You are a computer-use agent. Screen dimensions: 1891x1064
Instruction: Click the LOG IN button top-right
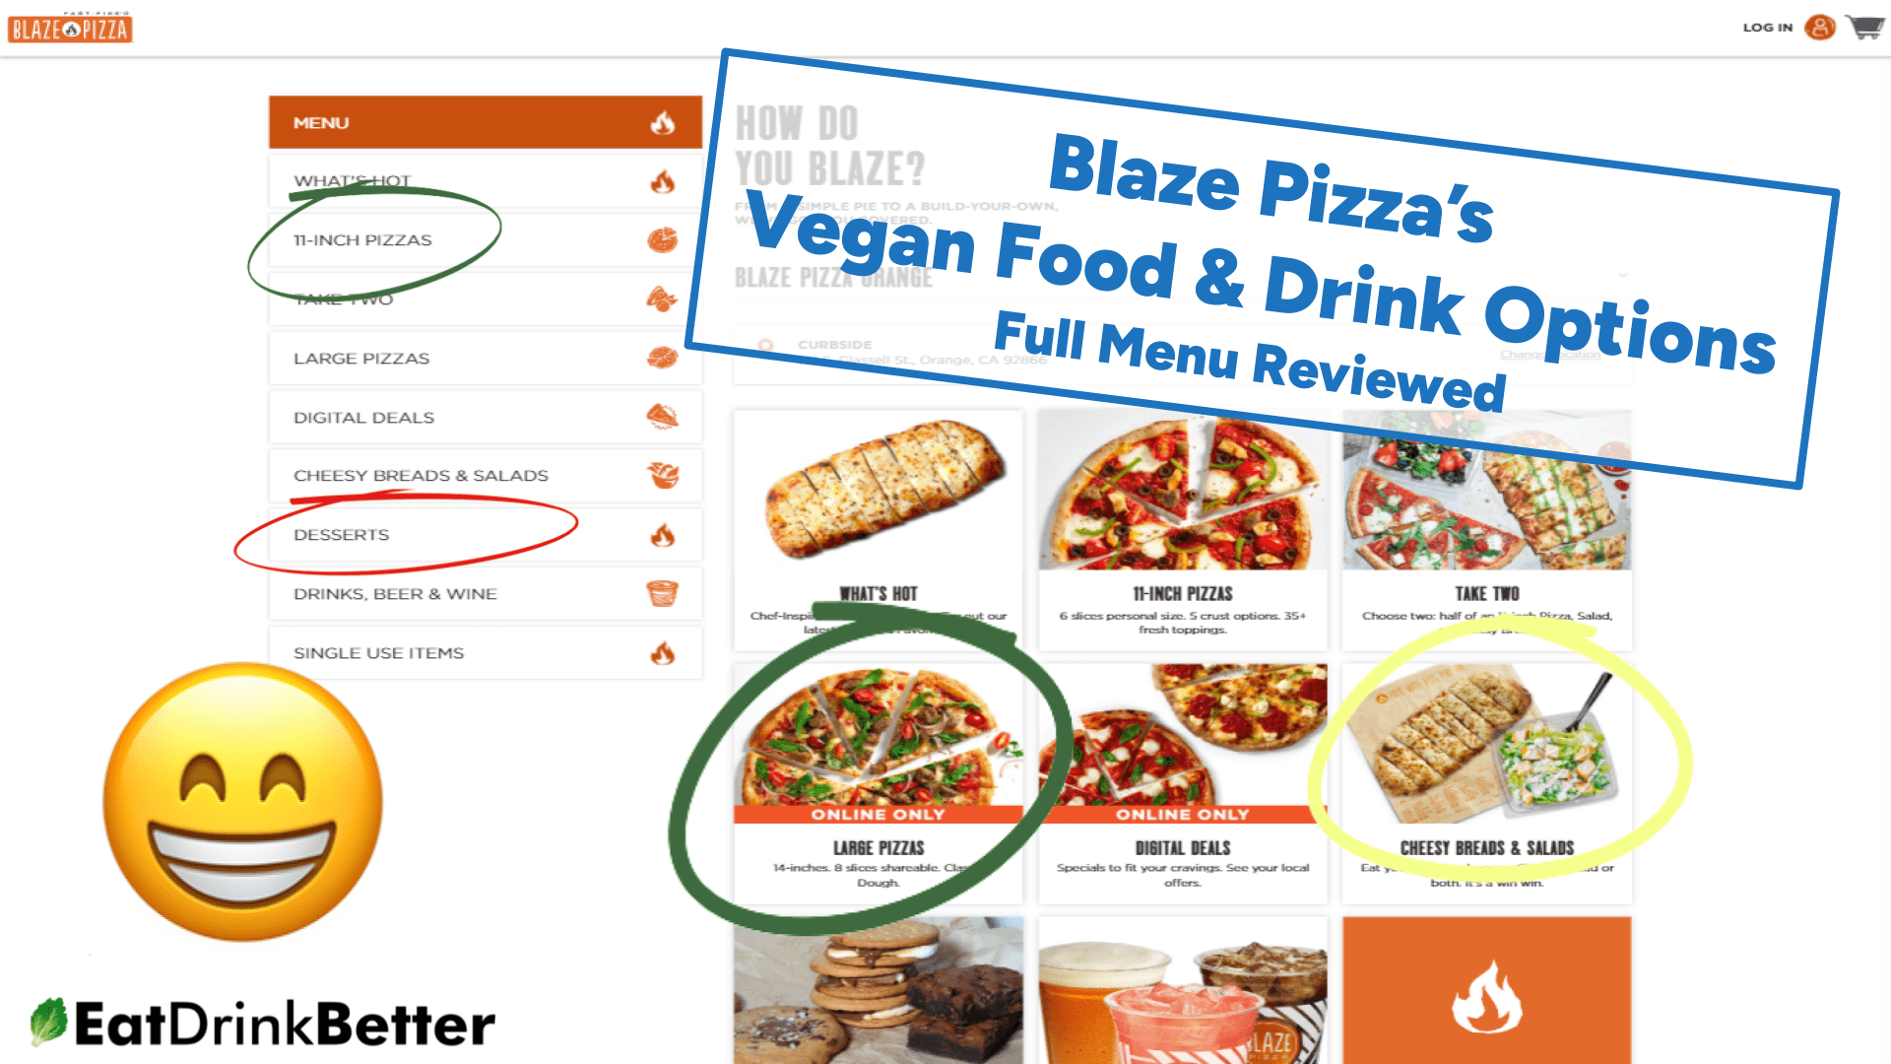[x=1770, y=26]
